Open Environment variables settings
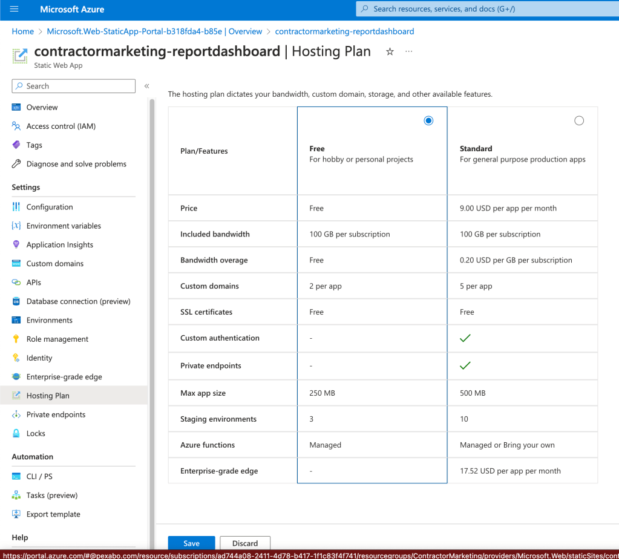Screen dimensions: 619x559 [64, 226]
